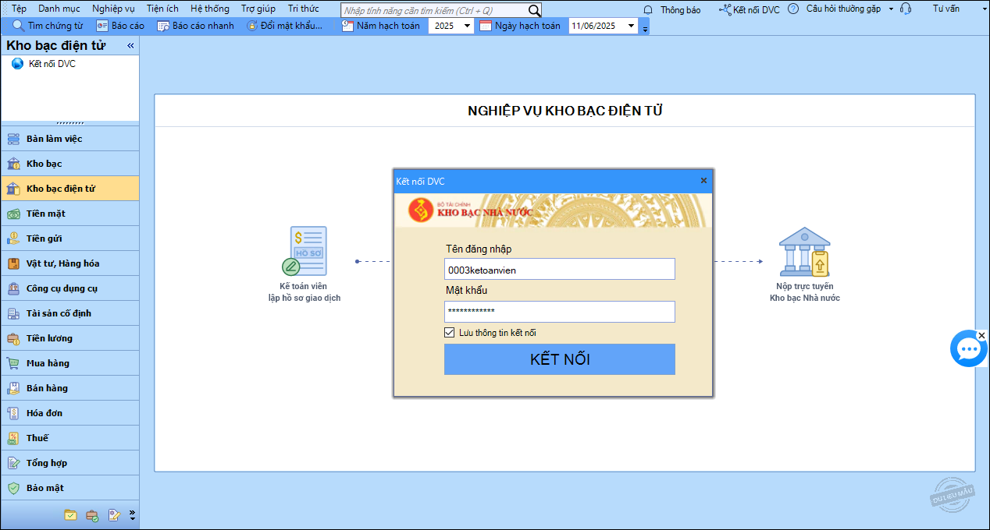Click Đổi mật khẩu toolbar button
This screenshot has height=530, width=990.
tap(284, 26)
